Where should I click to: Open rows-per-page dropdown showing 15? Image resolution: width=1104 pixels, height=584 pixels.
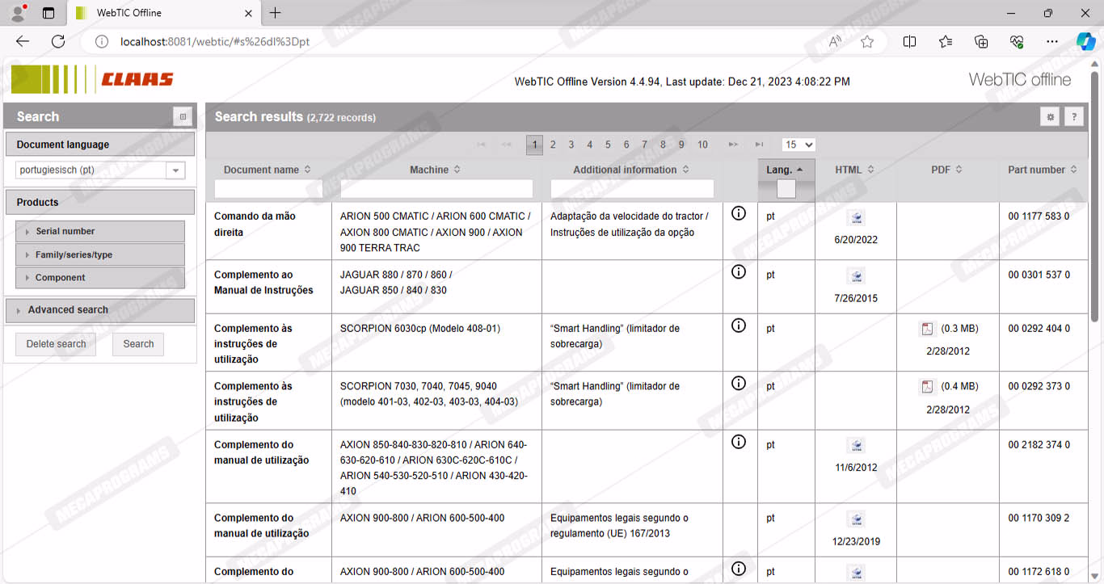[x=798, y=145]
